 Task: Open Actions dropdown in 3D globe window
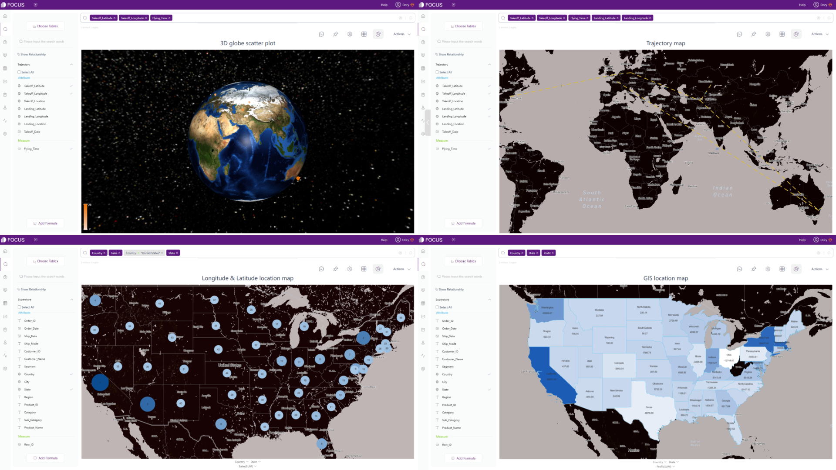402,34
